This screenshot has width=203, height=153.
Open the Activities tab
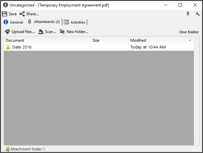coord(75,22)
